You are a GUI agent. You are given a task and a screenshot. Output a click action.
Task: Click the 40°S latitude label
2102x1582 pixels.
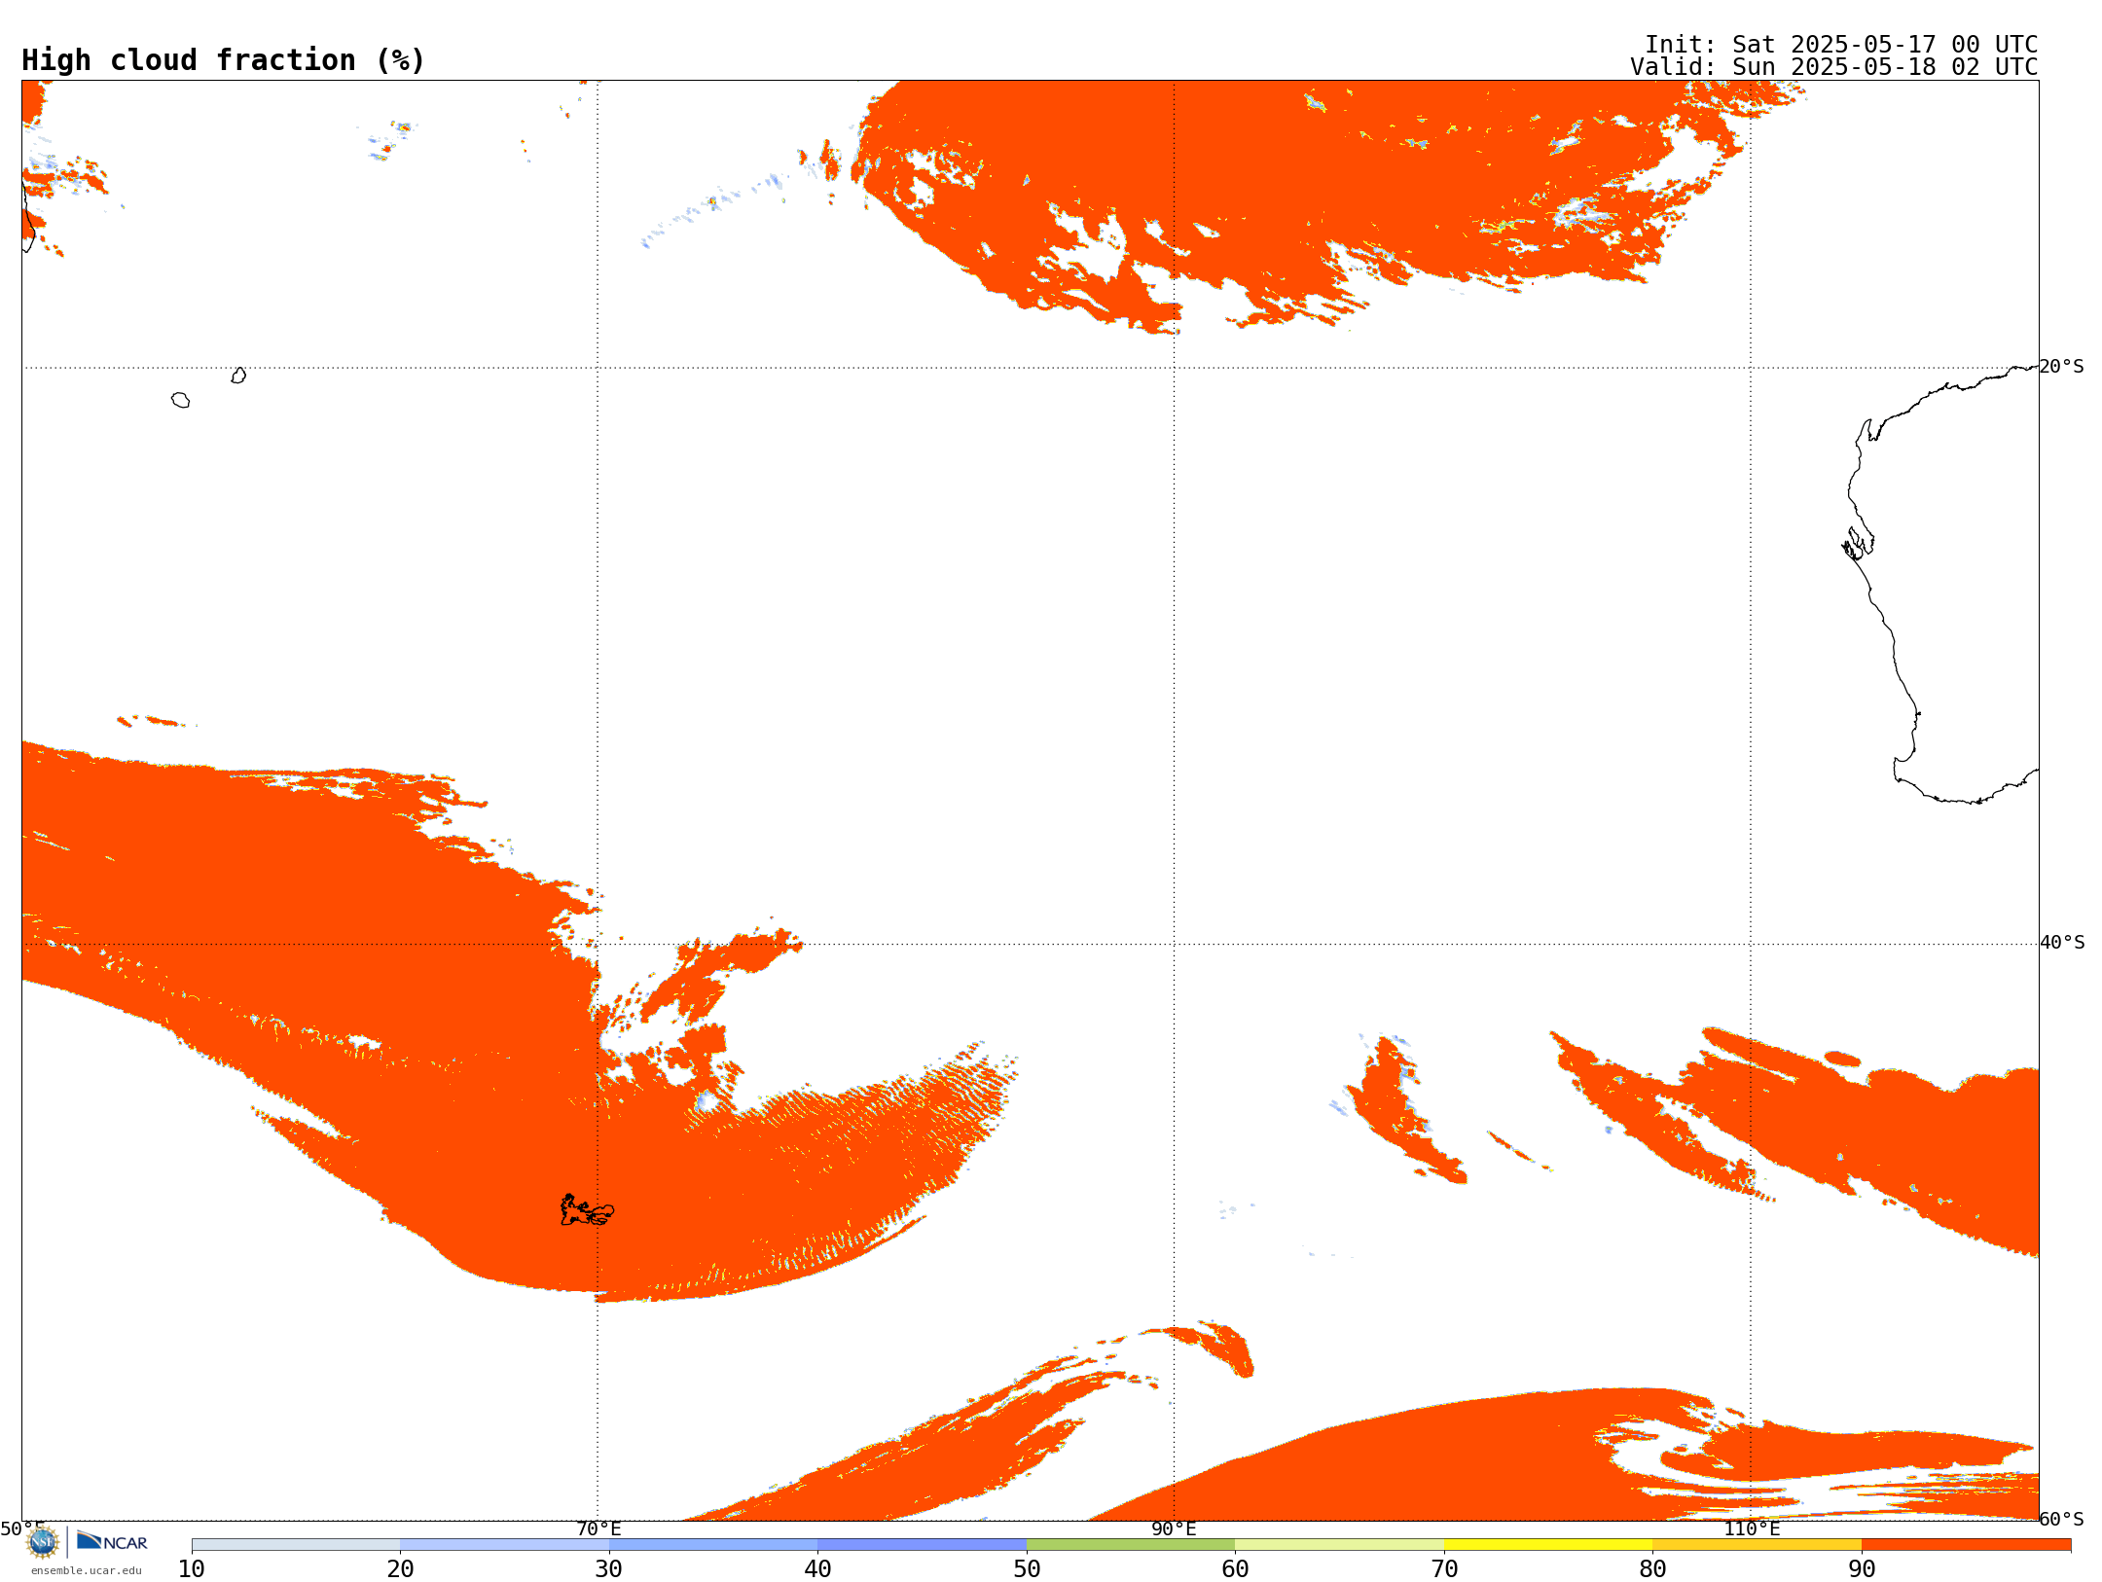pyautogui.click(x=2062, y=943)
